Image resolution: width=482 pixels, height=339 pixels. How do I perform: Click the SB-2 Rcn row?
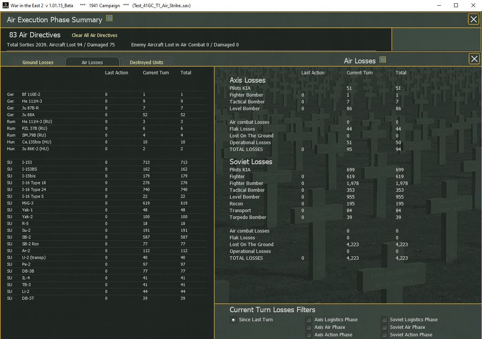[x=107, y=244]
